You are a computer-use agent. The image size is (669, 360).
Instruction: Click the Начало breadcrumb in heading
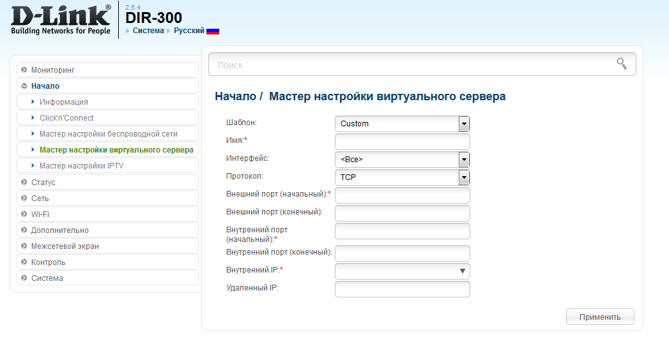click(x=235, y=96)
